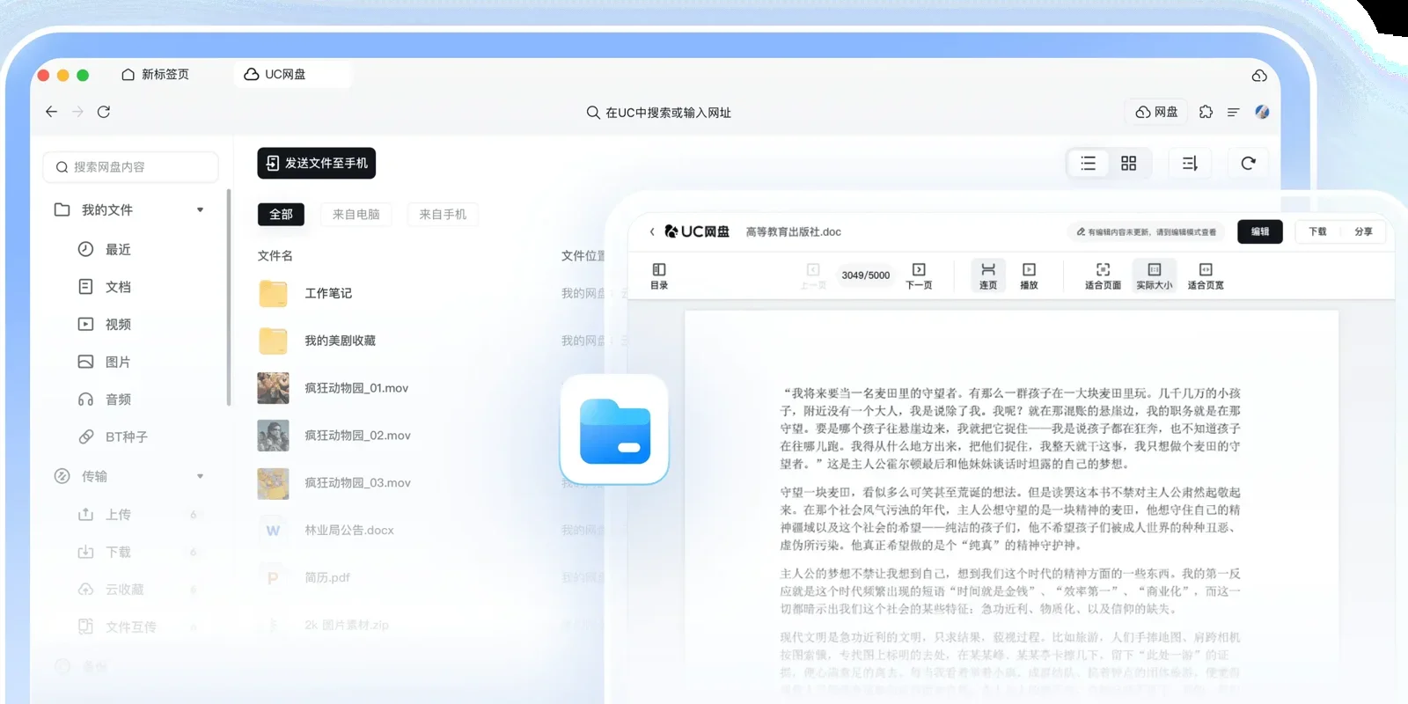The image size is (1408, 704).
Task: Open the sort order icon
Action: 1190,163
